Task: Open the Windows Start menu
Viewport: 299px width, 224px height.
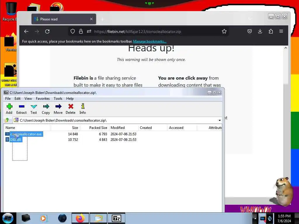Action: tap(8, 218)
